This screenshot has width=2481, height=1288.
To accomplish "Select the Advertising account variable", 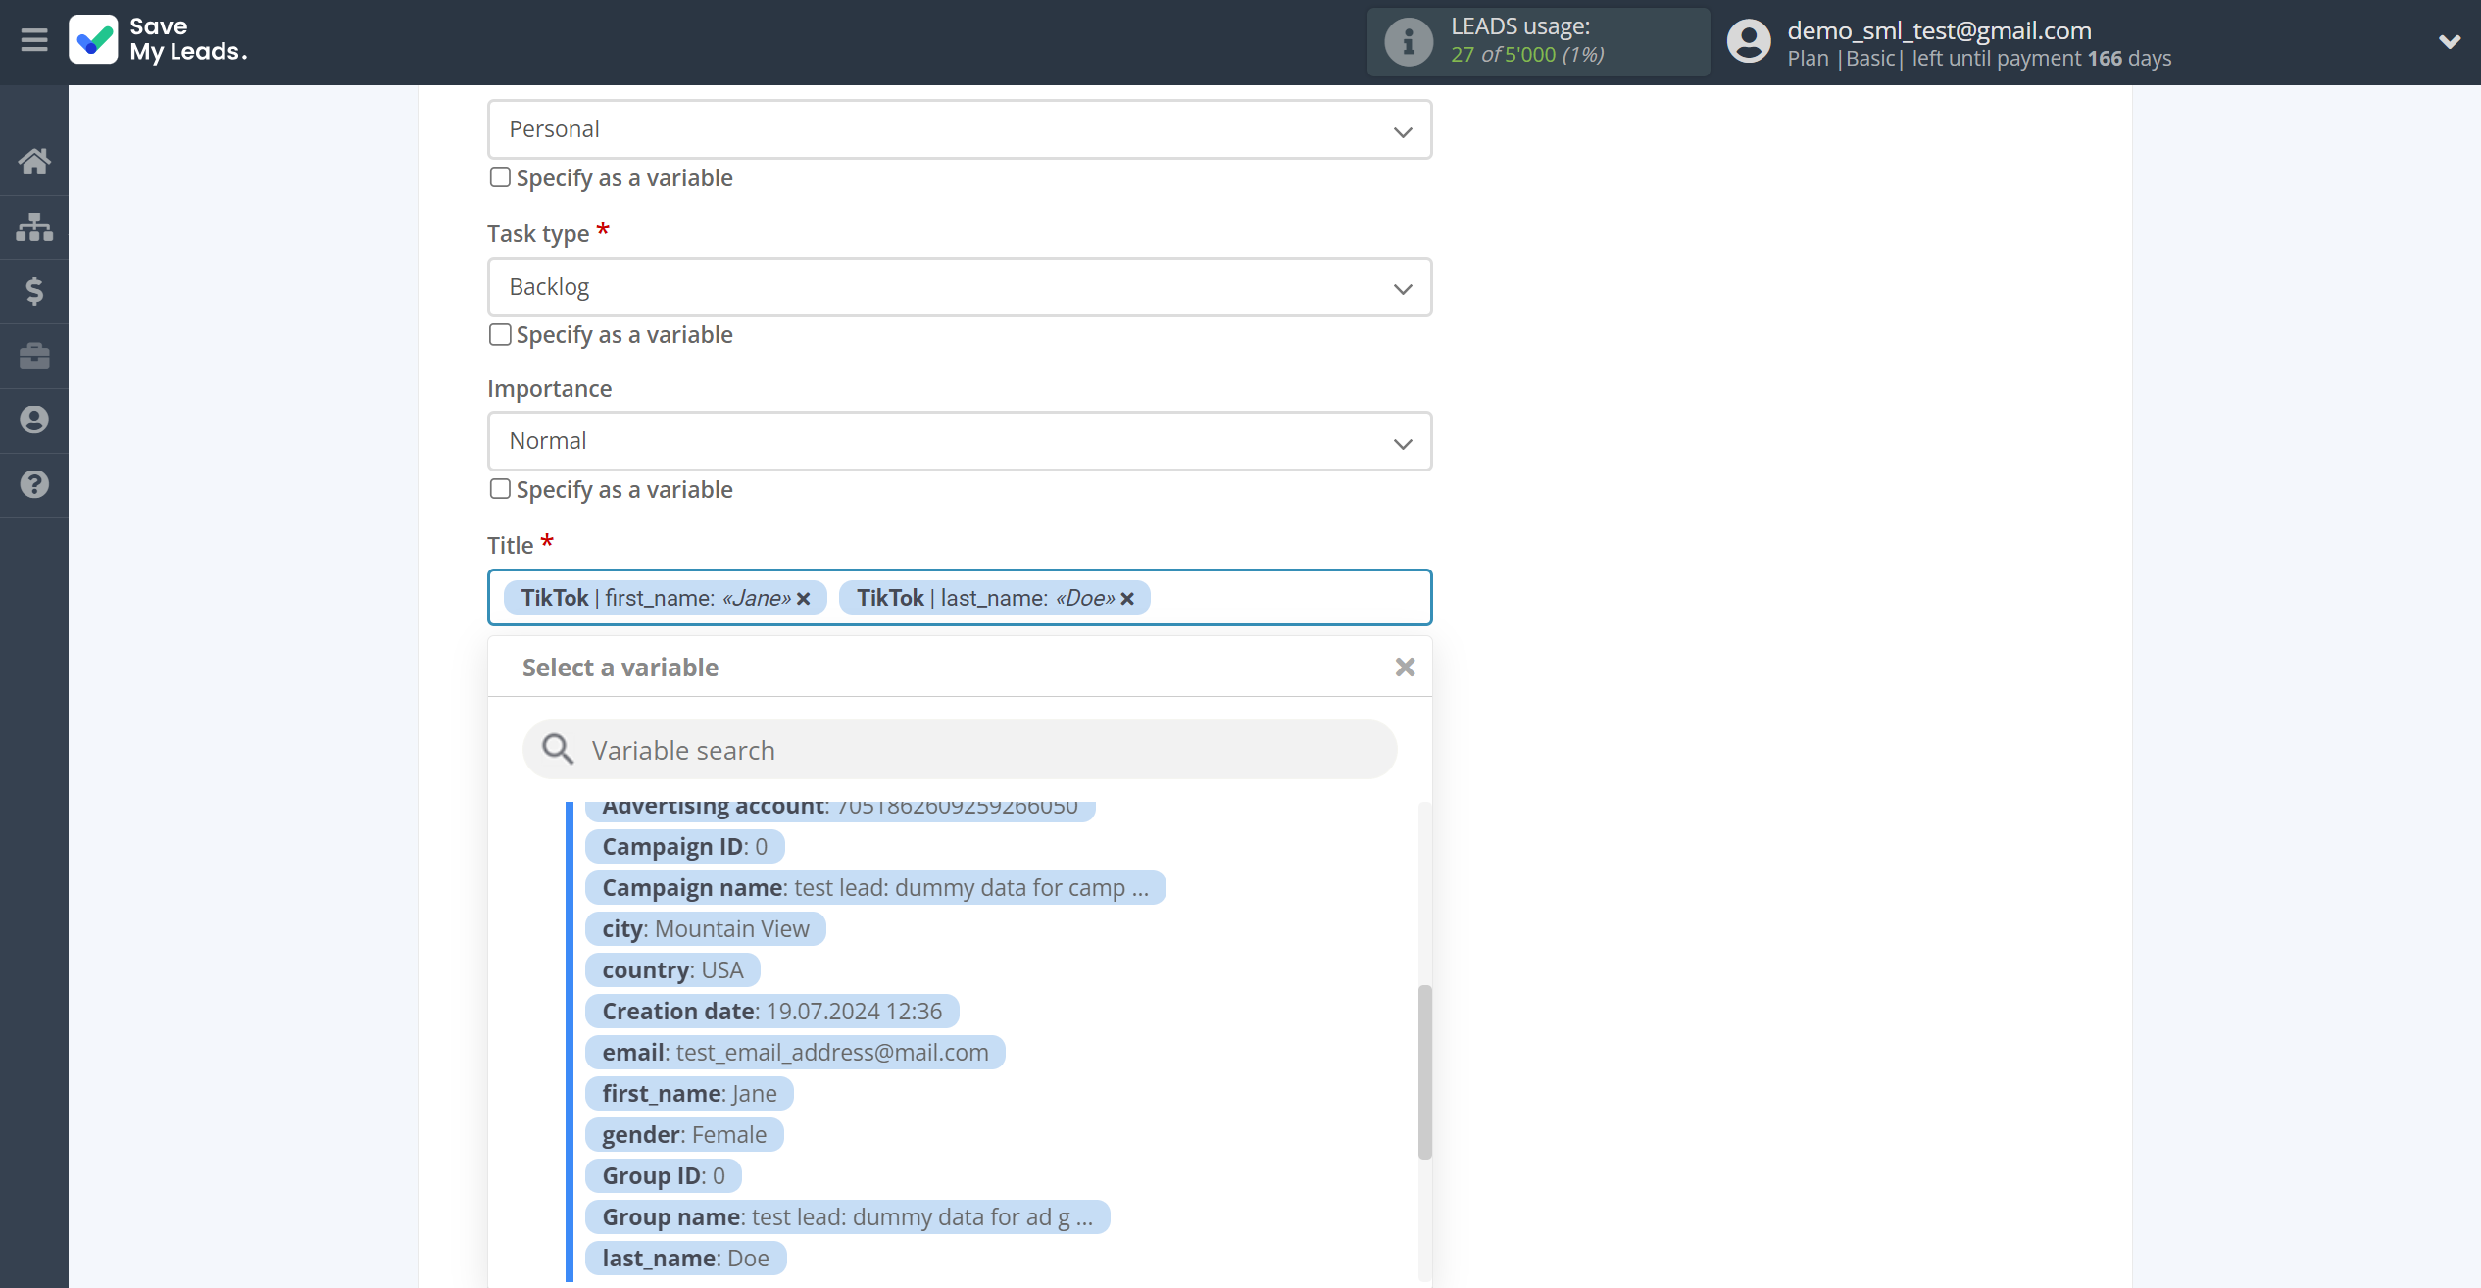I will 839,809.
